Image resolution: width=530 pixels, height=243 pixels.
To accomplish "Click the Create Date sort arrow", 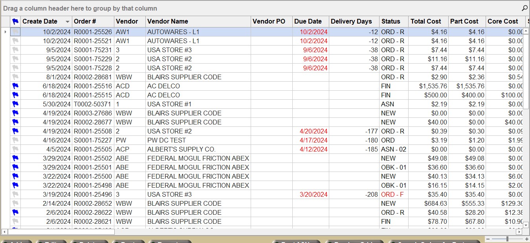I will (x=68, y=22).
